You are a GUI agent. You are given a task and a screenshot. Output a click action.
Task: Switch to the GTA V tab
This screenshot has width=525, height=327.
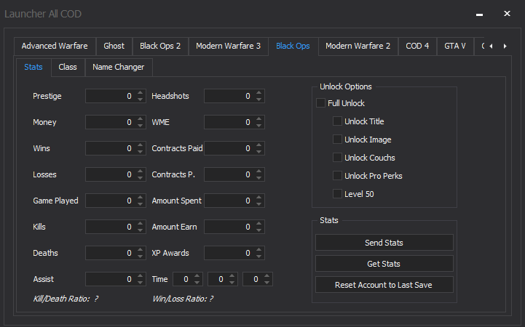pyautogui.click(x=455, y=46)
